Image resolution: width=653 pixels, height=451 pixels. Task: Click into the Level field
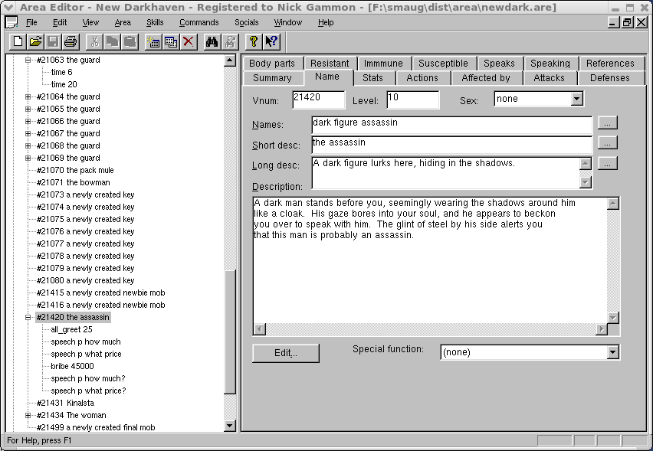pyautogui.click(x=412, y=100)
